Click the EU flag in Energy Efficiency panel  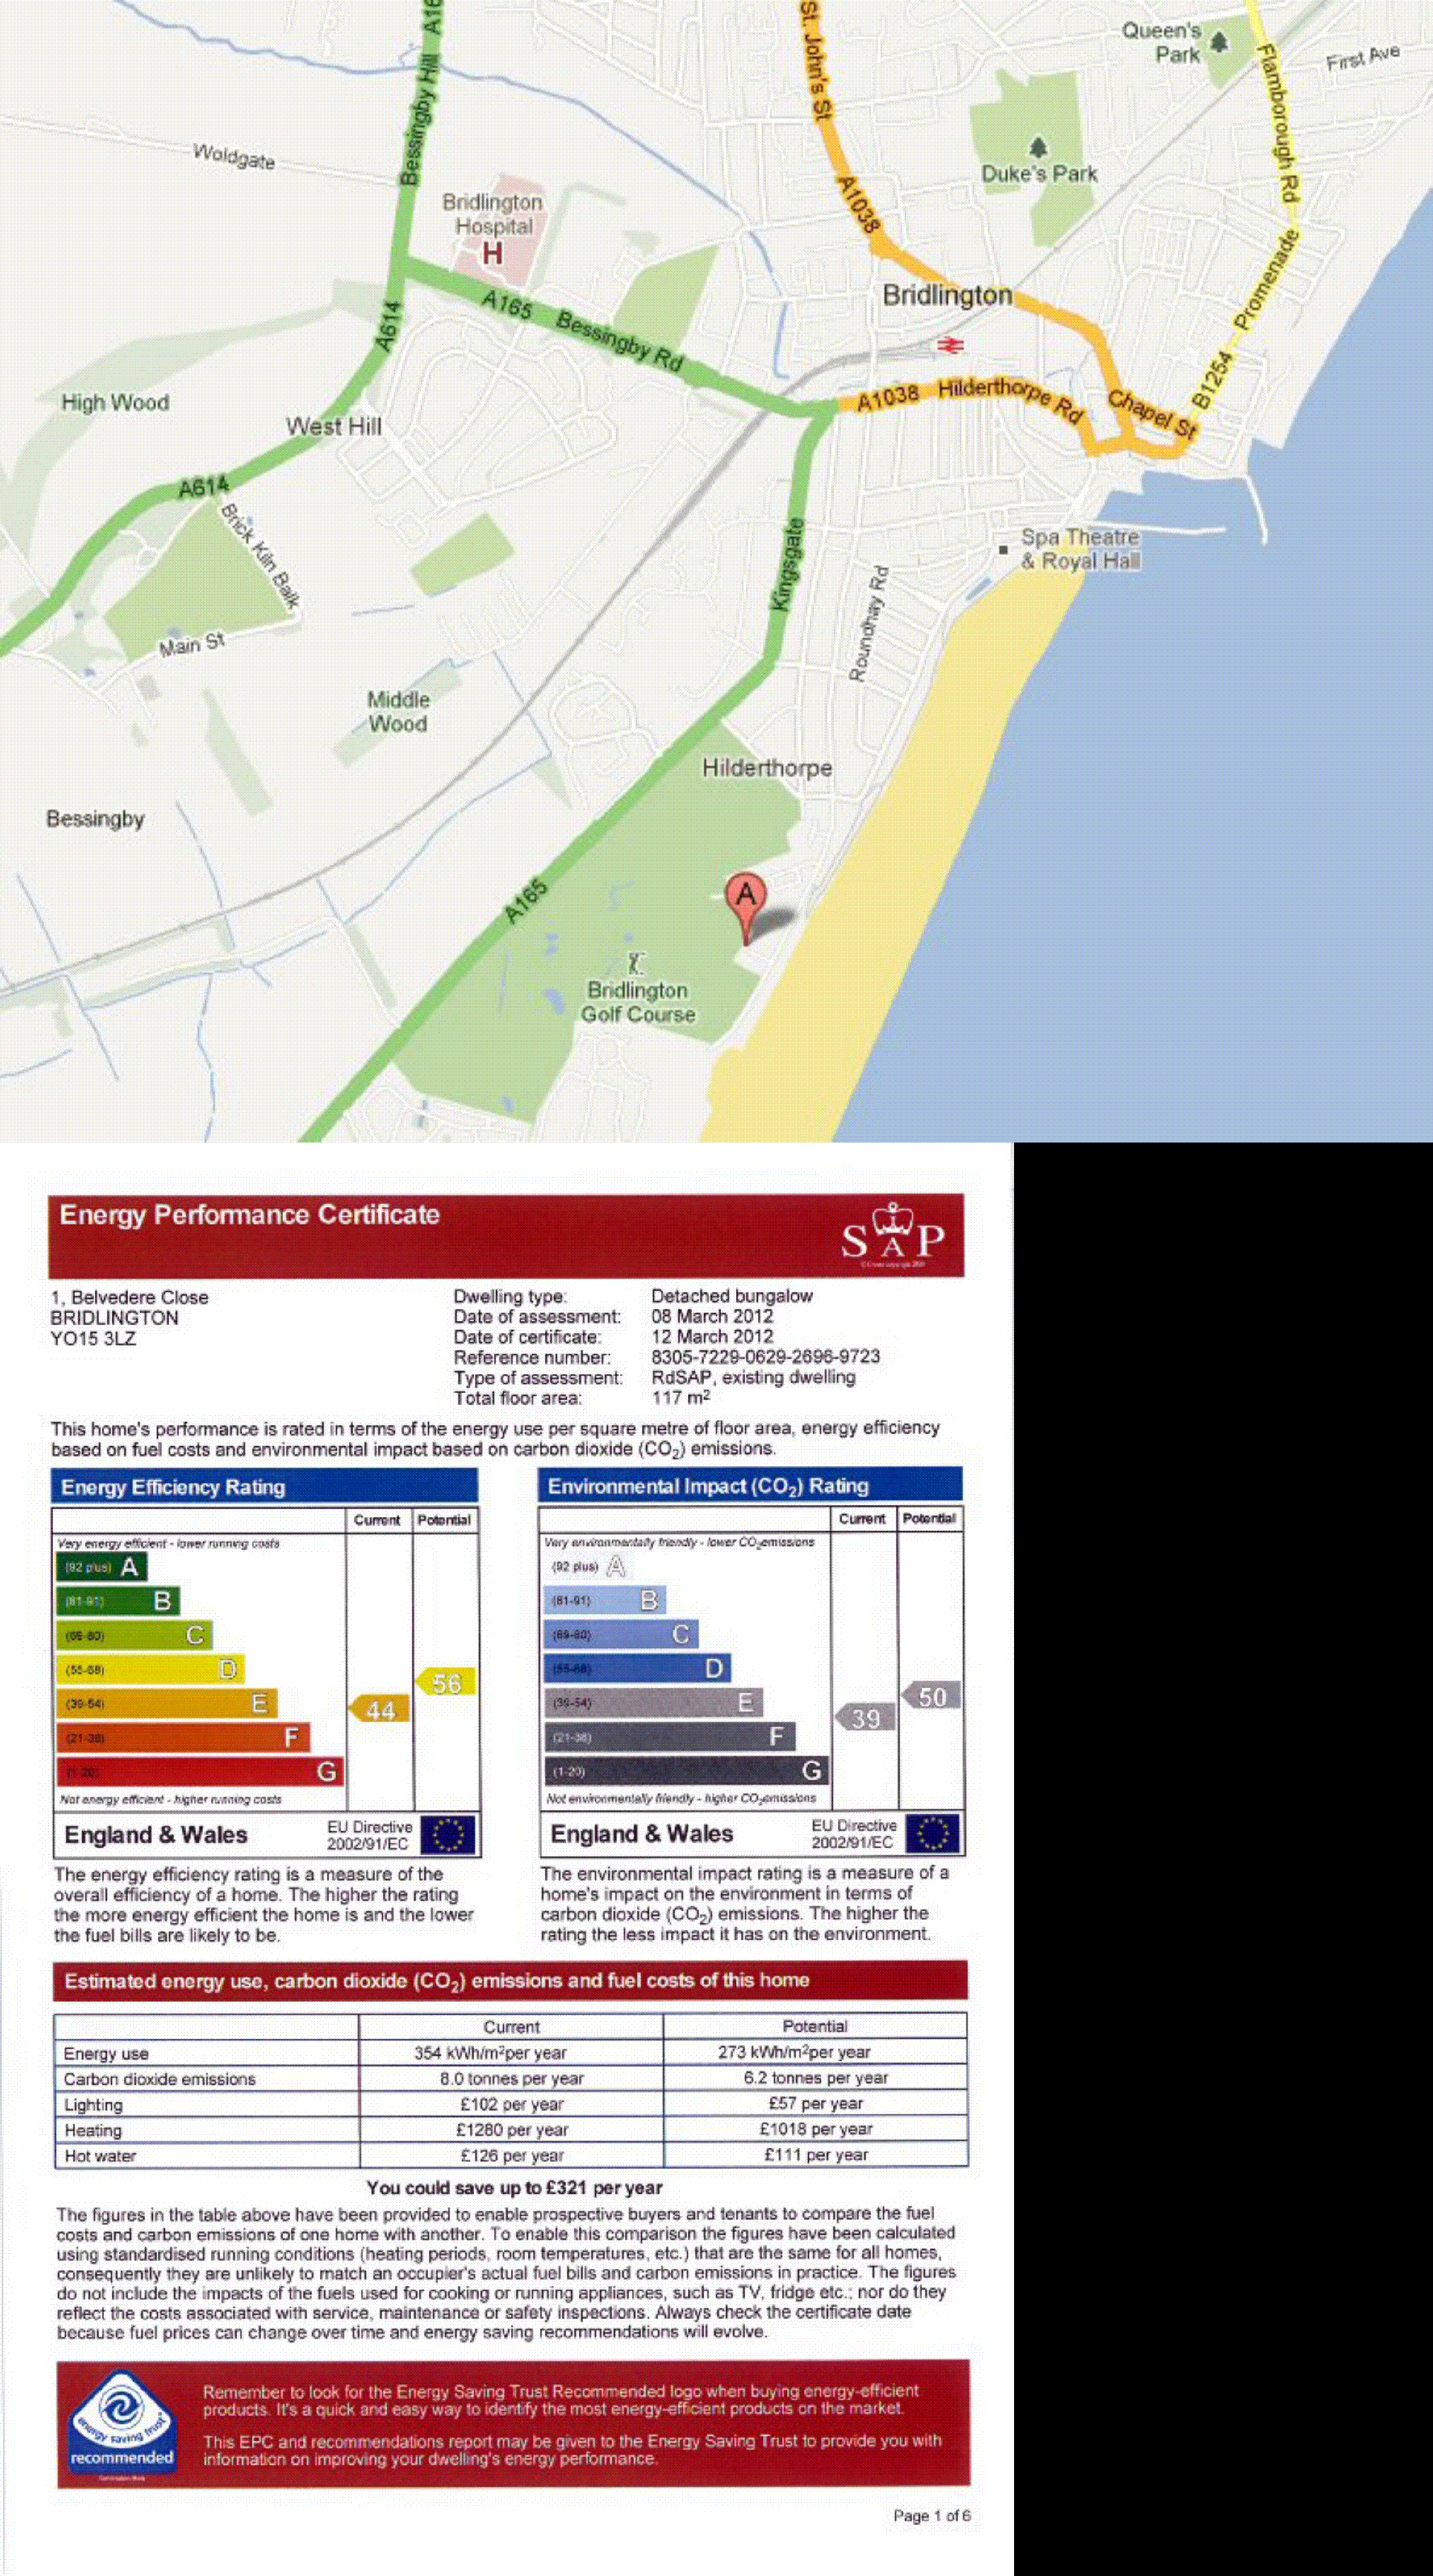click(447, 1835)
